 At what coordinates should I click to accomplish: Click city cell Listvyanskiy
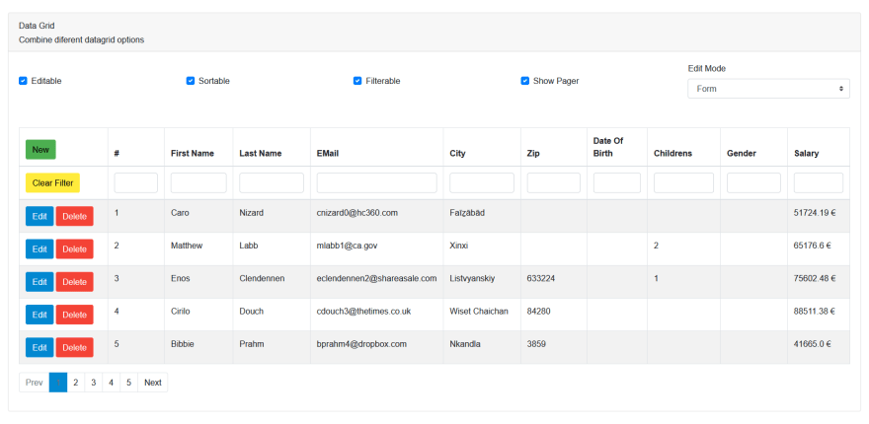tap(472, 278)
